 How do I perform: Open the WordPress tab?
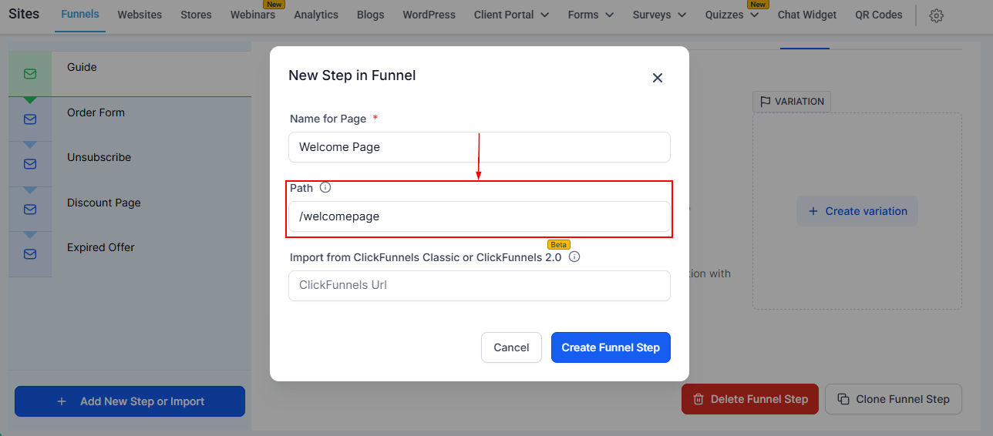[x=429, y=15]
